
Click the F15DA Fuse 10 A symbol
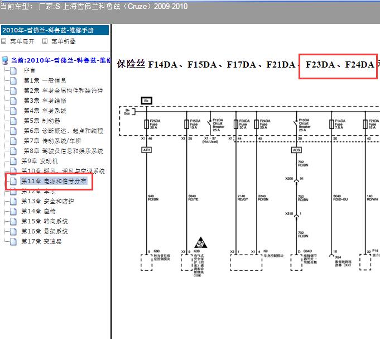(x=186, y=124)
